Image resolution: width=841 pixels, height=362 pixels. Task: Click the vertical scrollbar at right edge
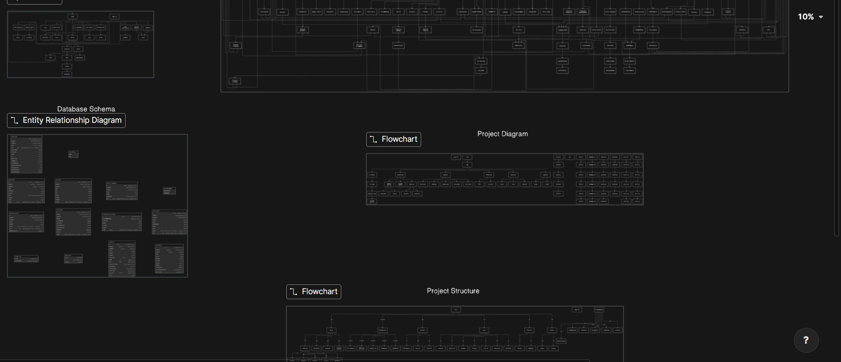836,118
